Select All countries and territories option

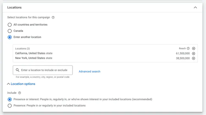[10, 25]
